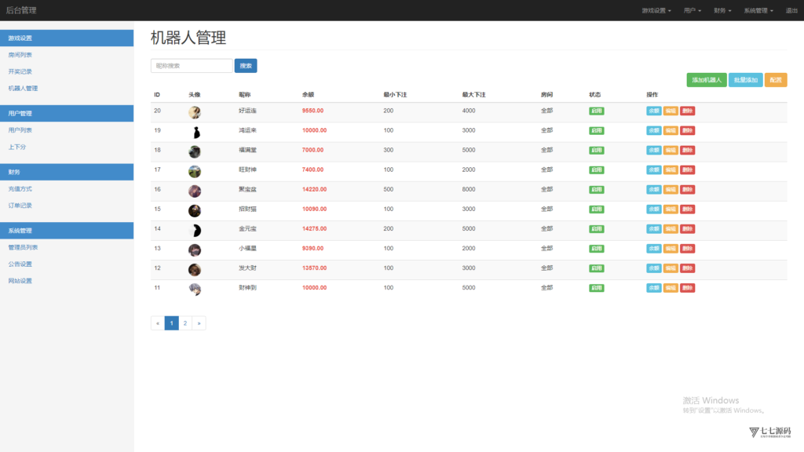Open the 游戏设置 dropdown in top navbar

point(656,11)
